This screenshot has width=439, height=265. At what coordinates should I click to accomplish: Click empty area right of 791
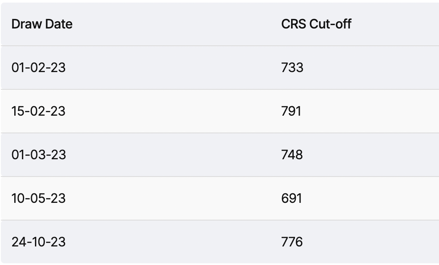(x=370, y=111)
